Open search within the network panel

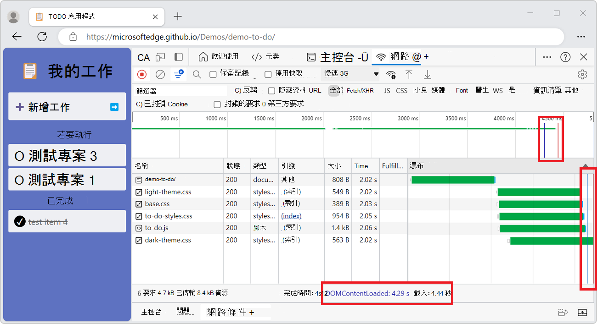point(197,74)
